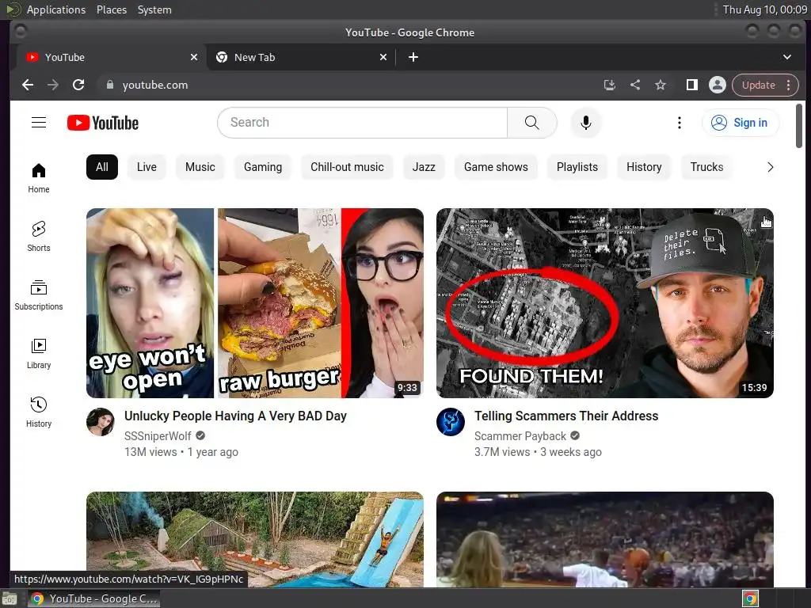This screenshot has height=608, width=811.
Task: Open the basketball game video thumbnail
Action: pyautogui.click(x=605, y=539)
